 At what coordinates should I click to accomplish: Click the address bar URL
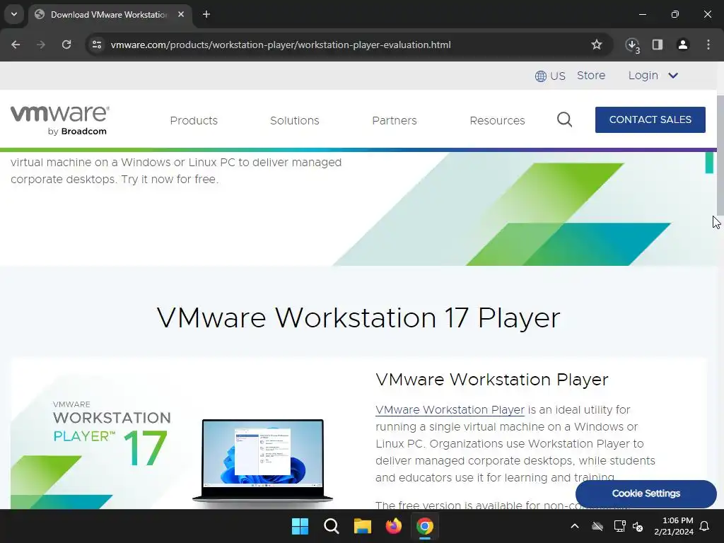click(x=281, y=45)
